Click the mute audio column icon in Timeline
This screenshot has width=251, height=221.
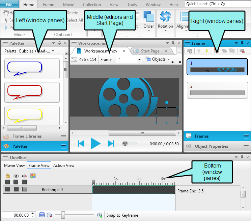25,176
